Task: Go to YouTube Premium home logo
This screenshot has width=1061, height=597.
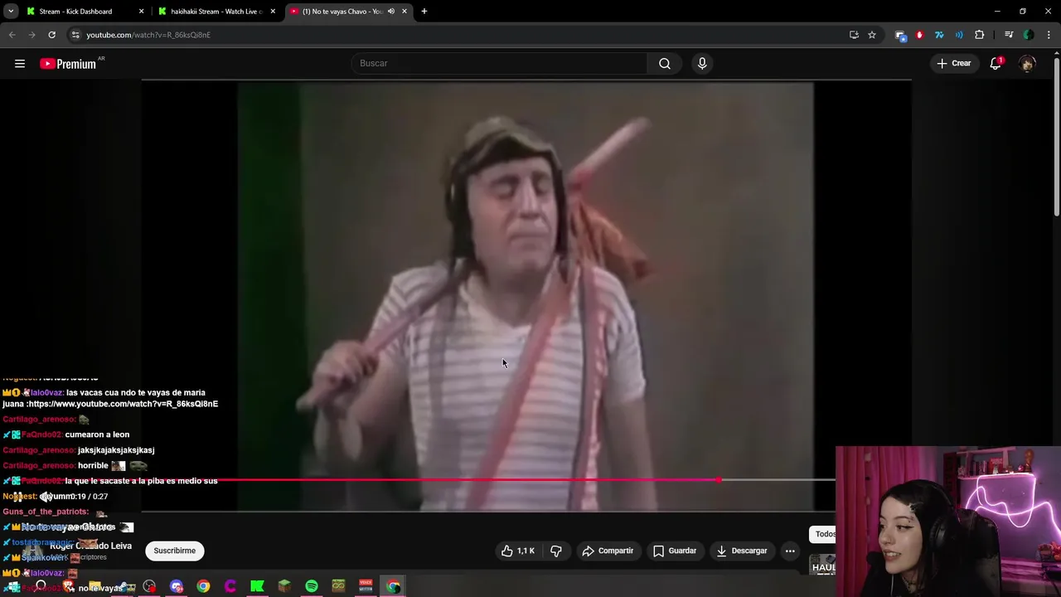Action: coord(68,64)
